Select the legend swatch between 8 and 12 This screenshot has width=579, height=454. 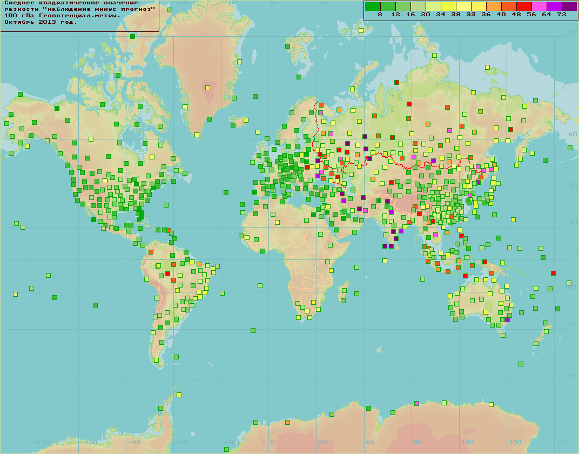(388, 6)
